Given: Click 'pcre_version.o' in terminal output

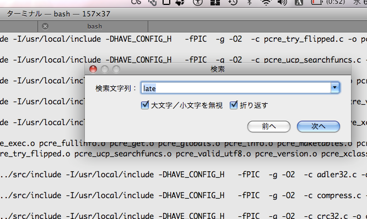Looking at the screenshot, I should tap(286, 154).
